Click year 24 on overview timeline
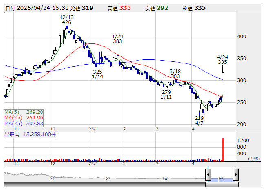This screenshot has height=191, width=266. click(164, 179)
